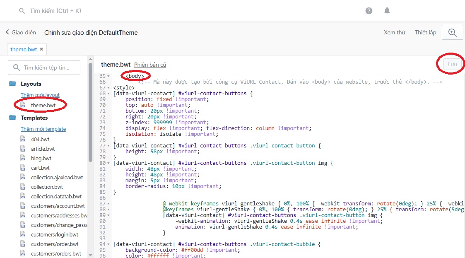Click the file icon next to customers/login.bwt
465x258 pixels.
click(x=23, y=234)
